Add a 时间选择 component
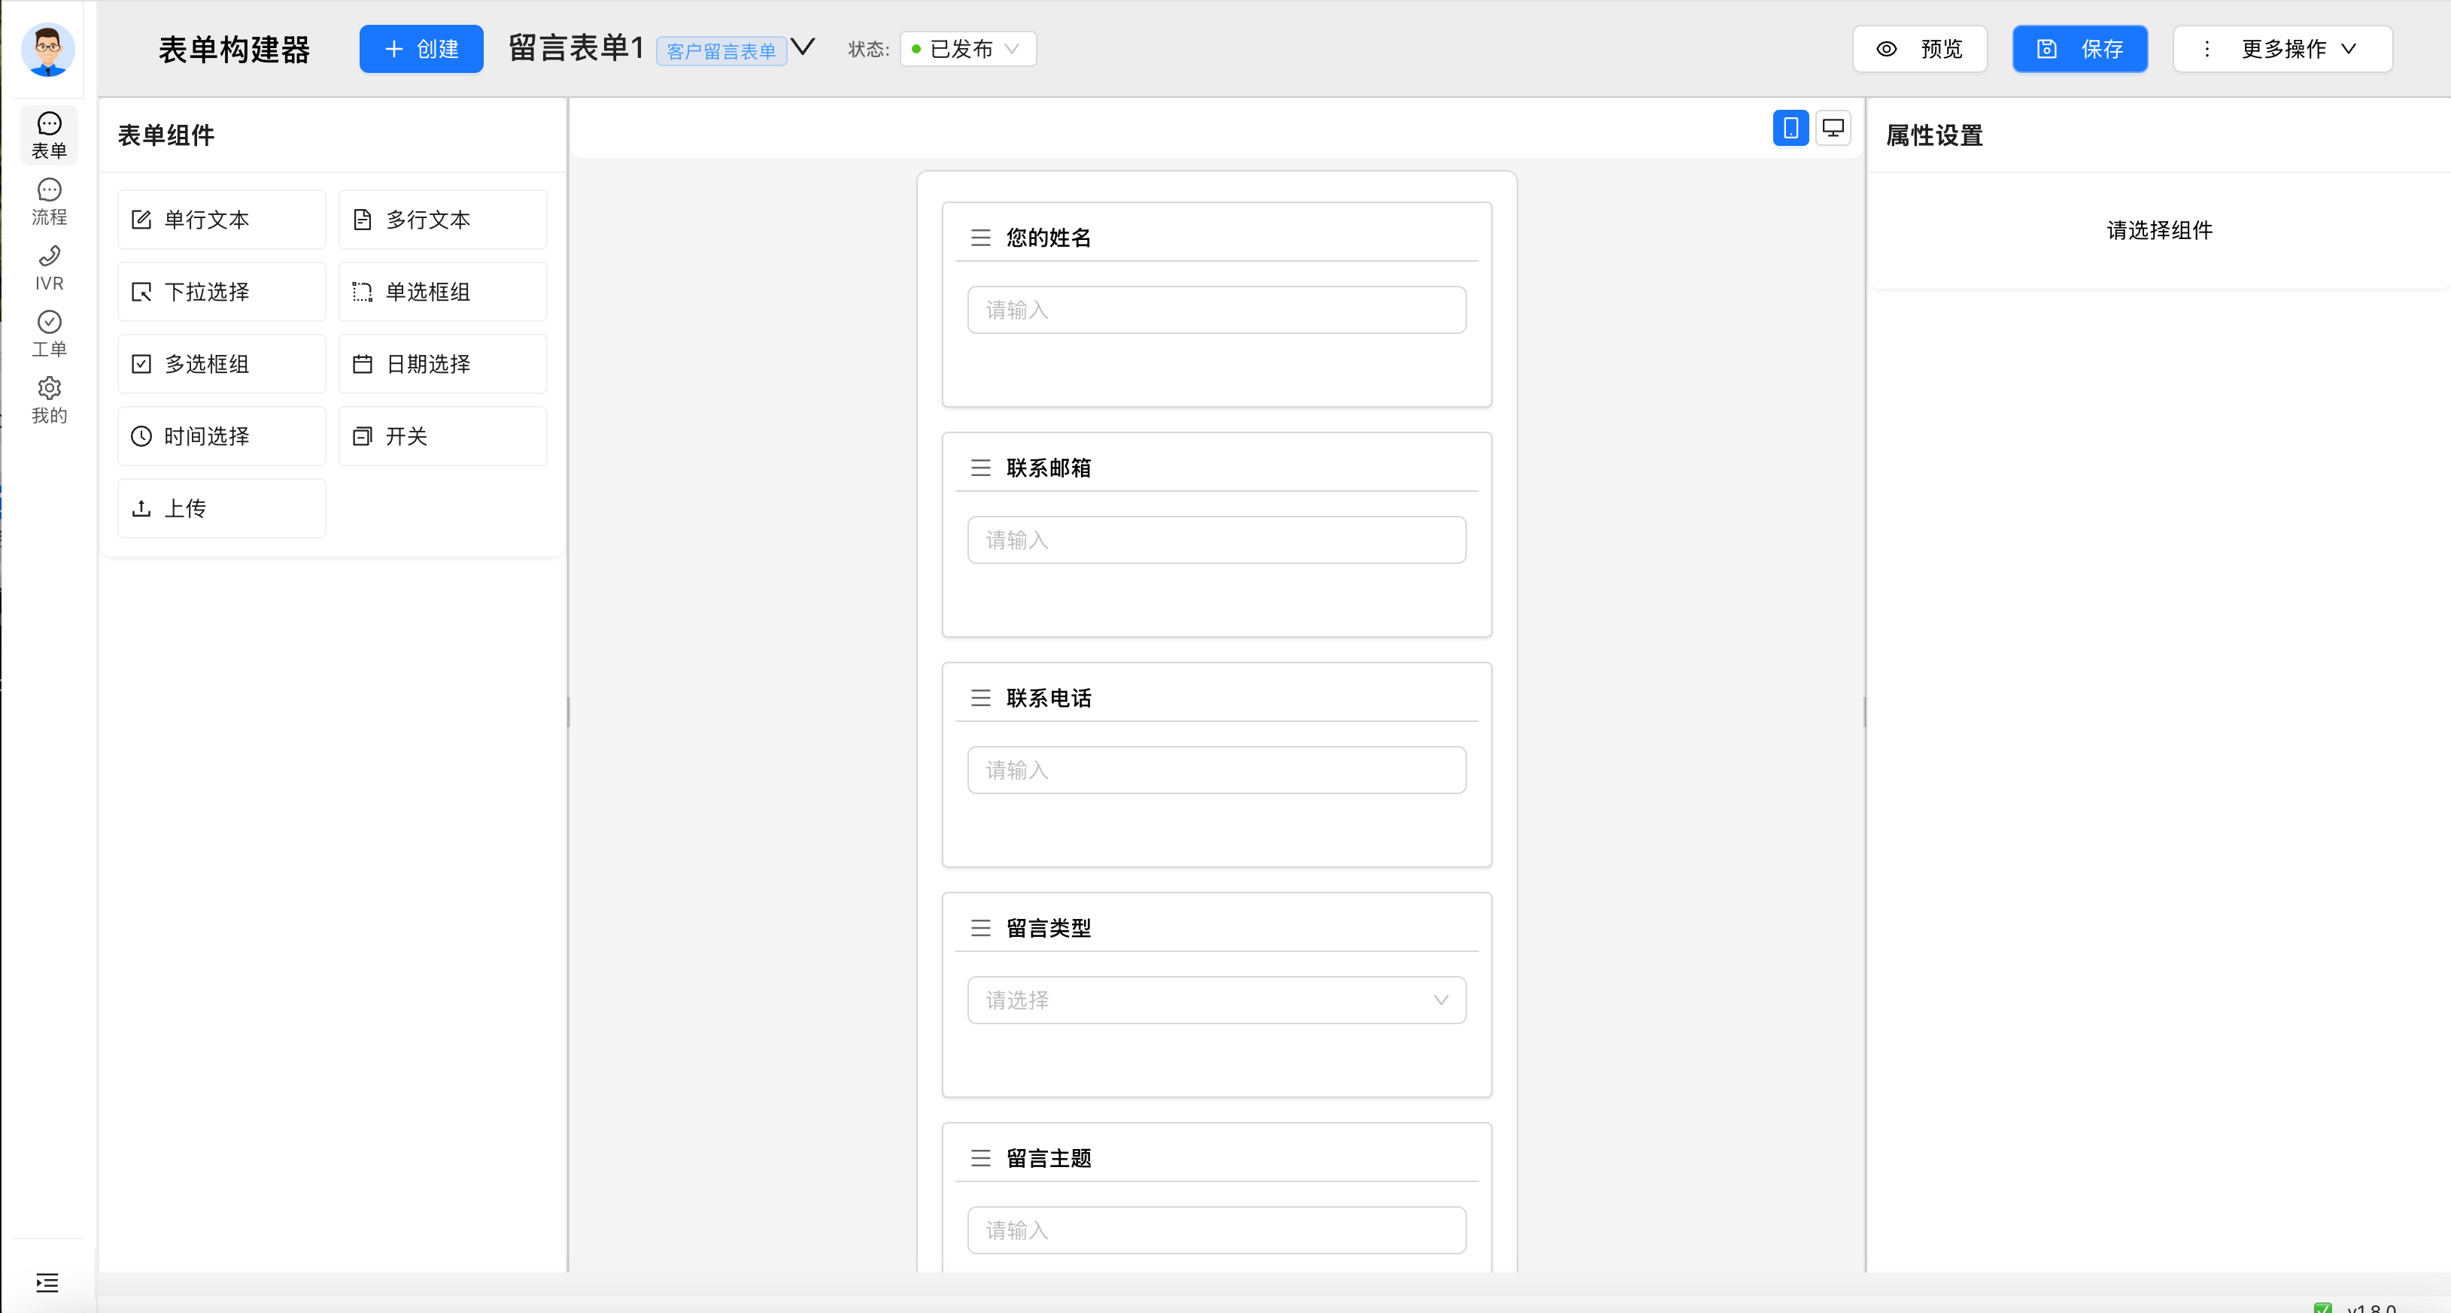 pyautogui.click(x=222, y=436)
